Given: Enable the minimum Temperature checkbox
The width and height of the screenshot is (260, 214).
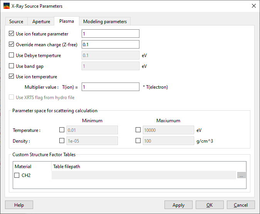Looking at the screenshot, I should click(x=62, y=130).
